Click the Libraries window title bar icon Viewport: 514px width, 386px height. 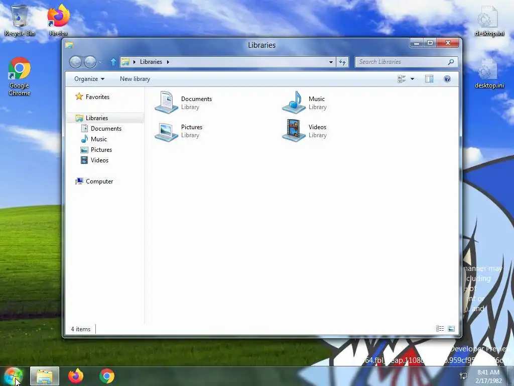click(69, 45)
